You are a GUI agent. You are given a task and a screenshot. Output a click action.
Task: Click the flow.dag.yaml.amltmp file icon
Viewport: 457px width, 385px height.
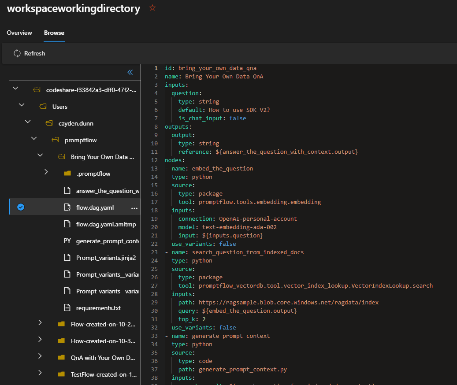point(67,224)
